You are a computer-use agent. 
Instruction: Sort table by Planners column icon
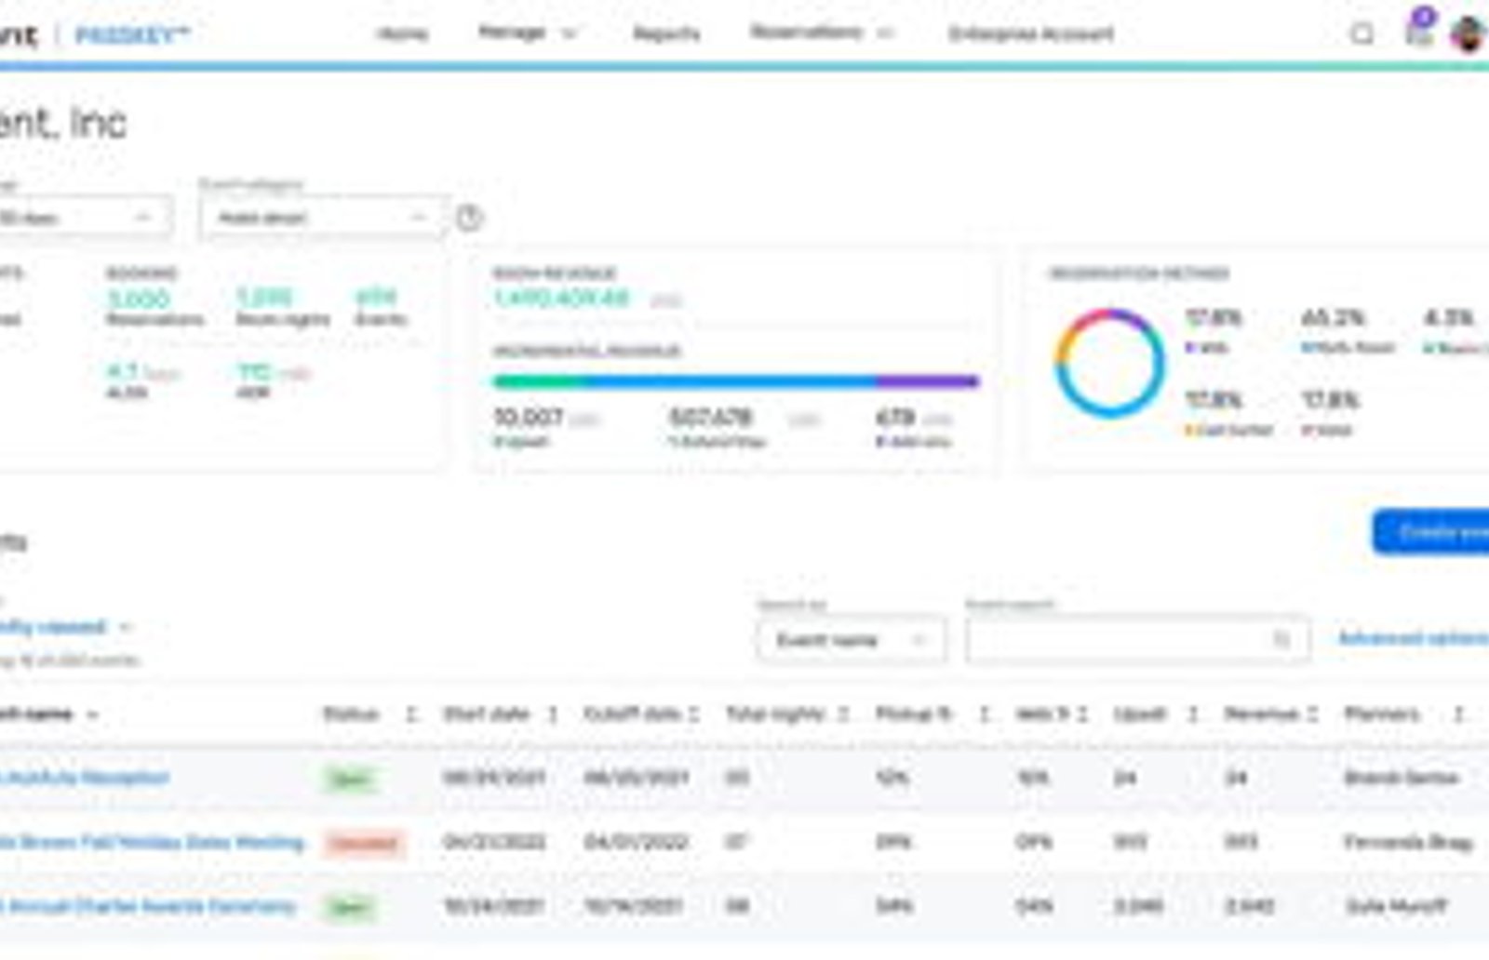pos(1458,714)
